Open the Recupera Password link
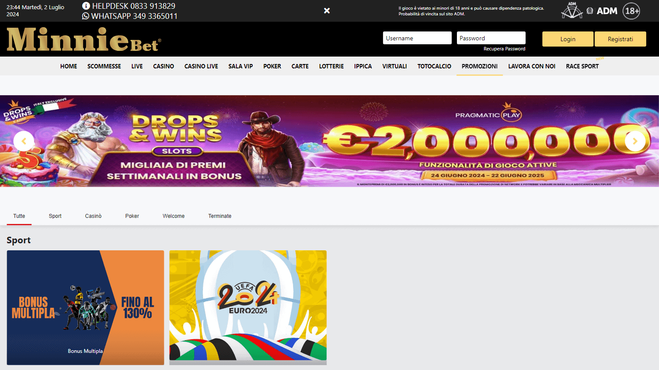659x370 pixels. 504,49
